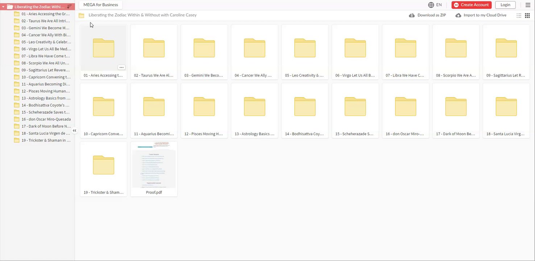Open the 12 - Pisces folder in the grid

pyautogui.click(x=204, y=111)
